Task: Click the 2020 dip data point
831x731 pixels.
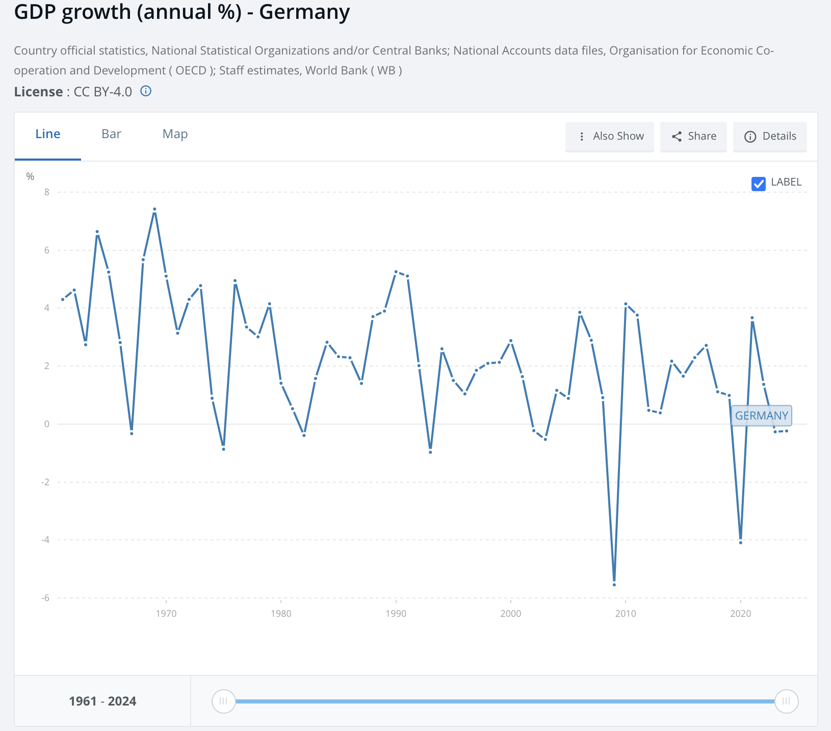Action: (x=740, y=542)
